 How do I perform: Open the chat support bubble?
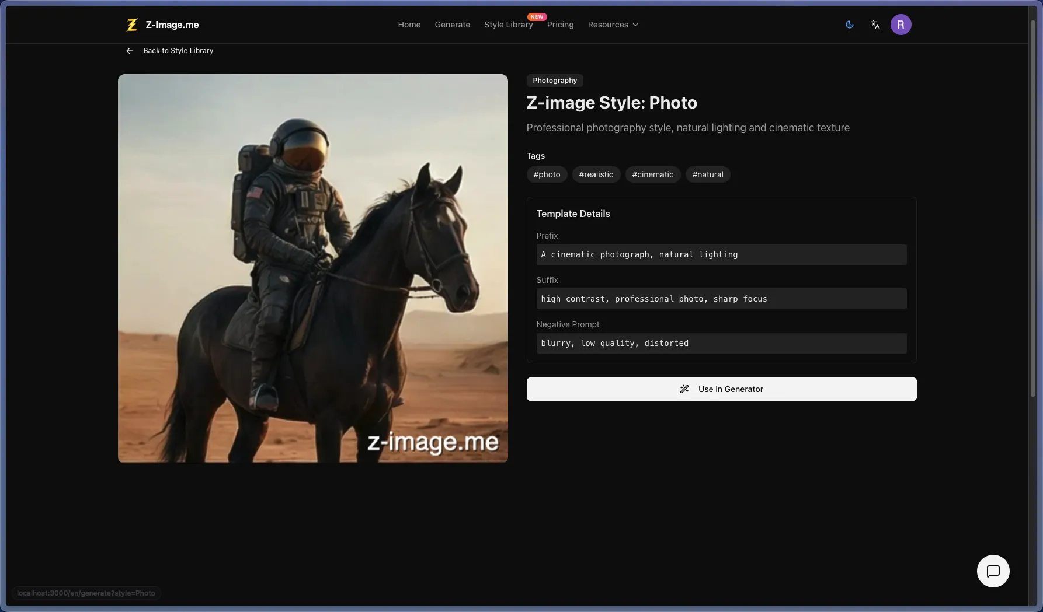(x=993, y=571)
